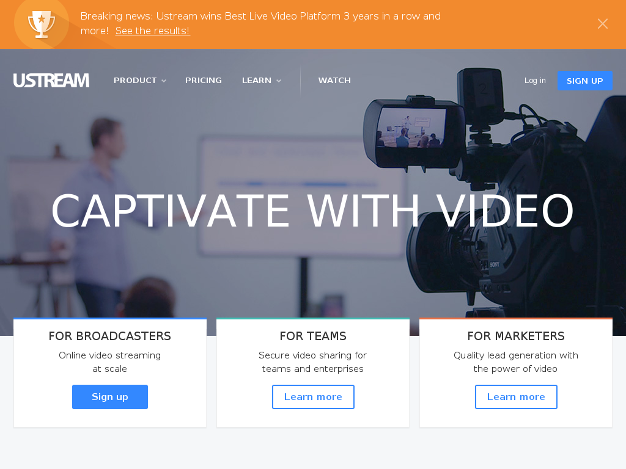Select the 'FOR TEAMS' card heading
Image resolution: width=626 pixels, height=469 pixels.
point(313,336)
